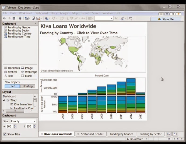Open the clear sheet icon's dropdown arrow
The width and height of the screenshot is (186, 144).
coord(41,18)
